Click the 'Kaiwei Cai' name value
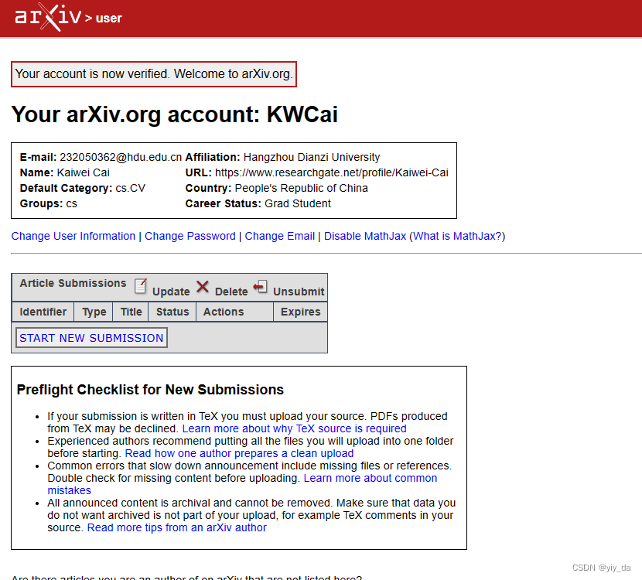Viewport: 642px width, 580px height. click(x=83, y=172)
